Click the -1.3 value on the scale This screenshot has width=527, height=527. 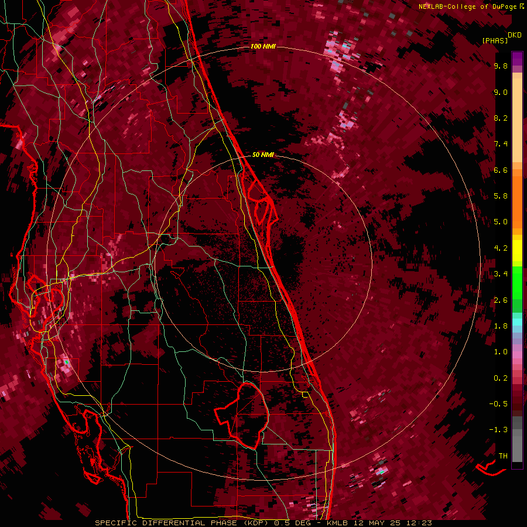click(498, 430)
